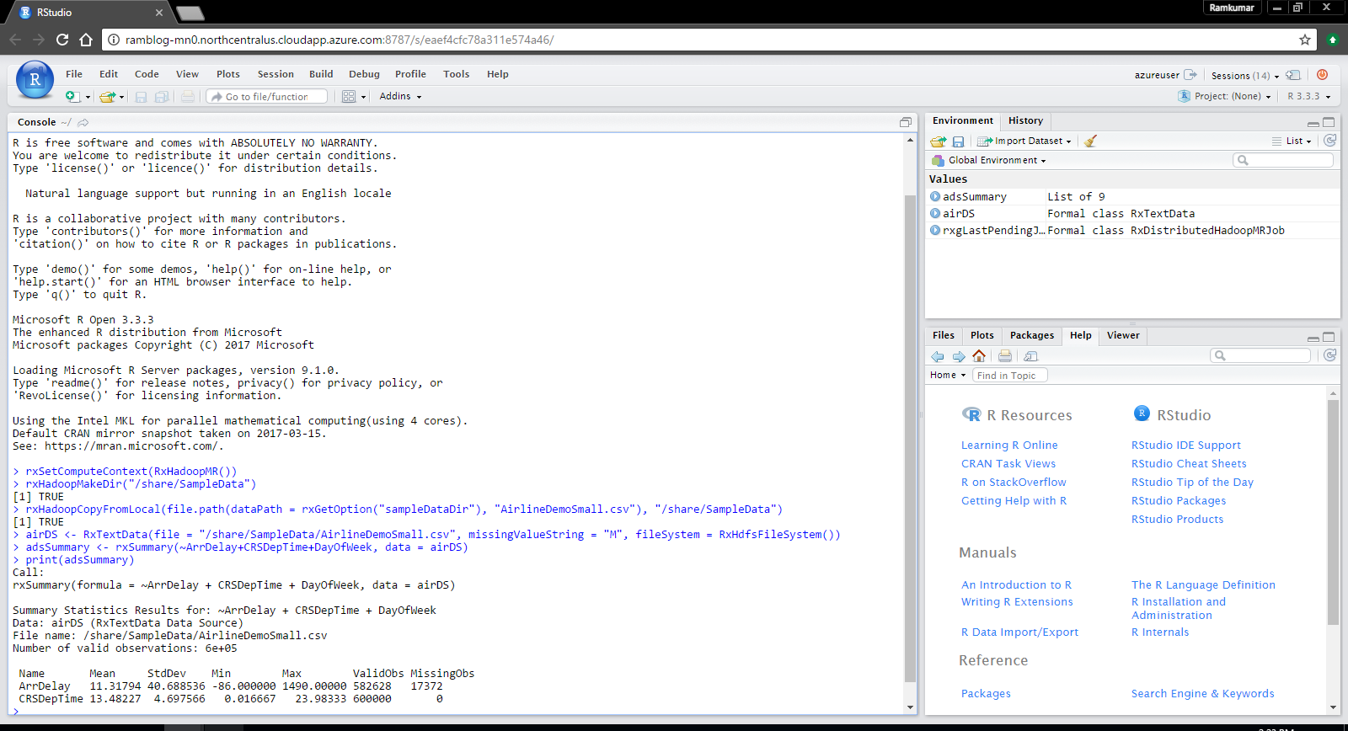Print the current Help topic
This screenshot has width=1348, height=731.
(1005, 356)
